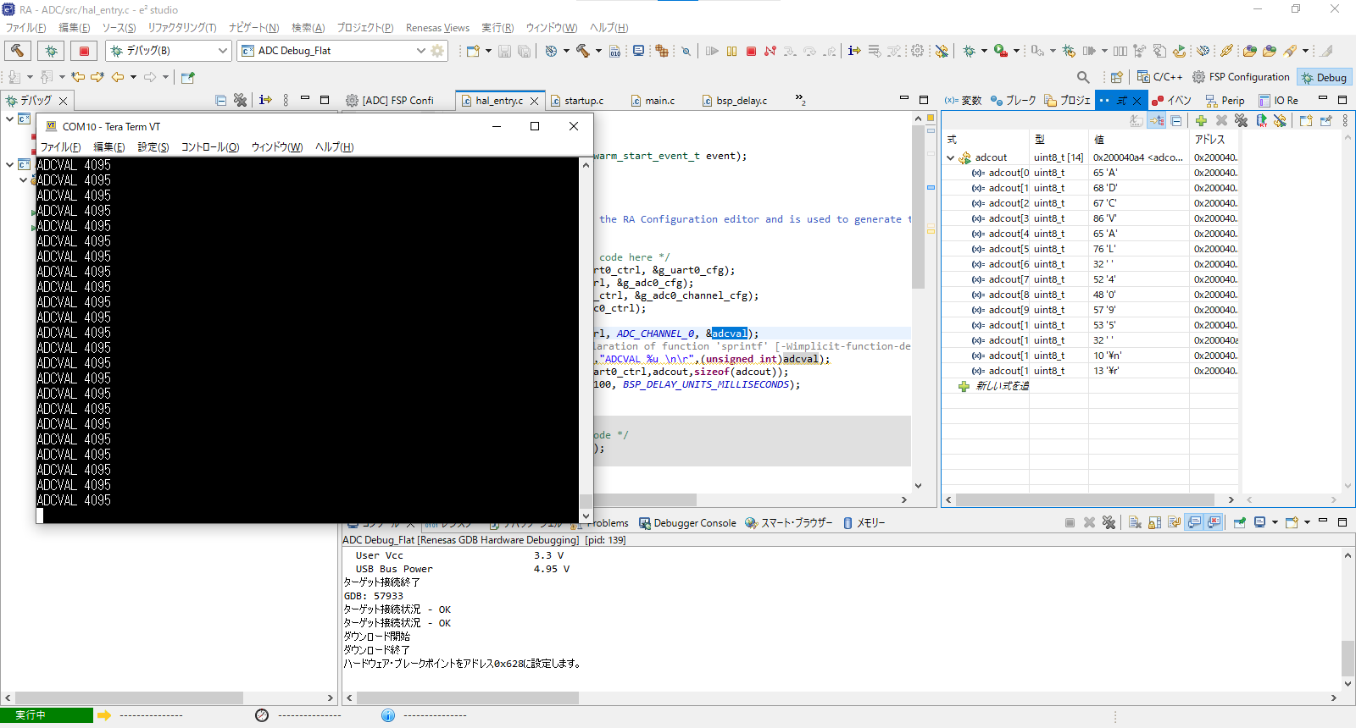
Task: Click the green bug Debug launch button
Action: (51, 51)
